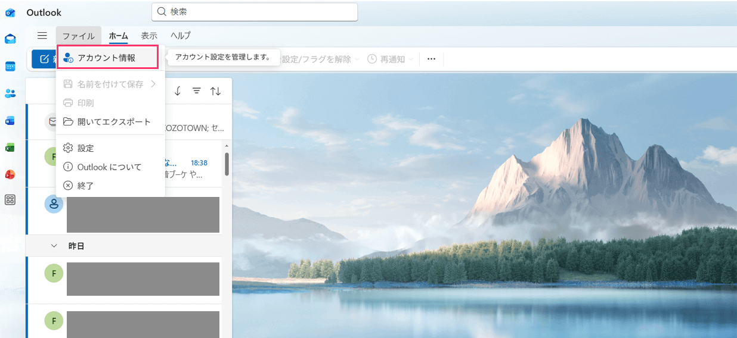The image size is (737, 338).
Task: Click the new mail button
Action: [44, 59]
